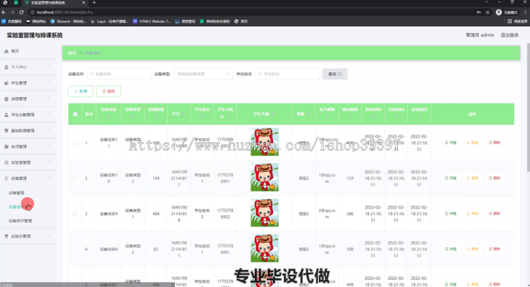Open the incognito profile icon
The width and height of the screenshot is (530, 287).
point(499,12)
